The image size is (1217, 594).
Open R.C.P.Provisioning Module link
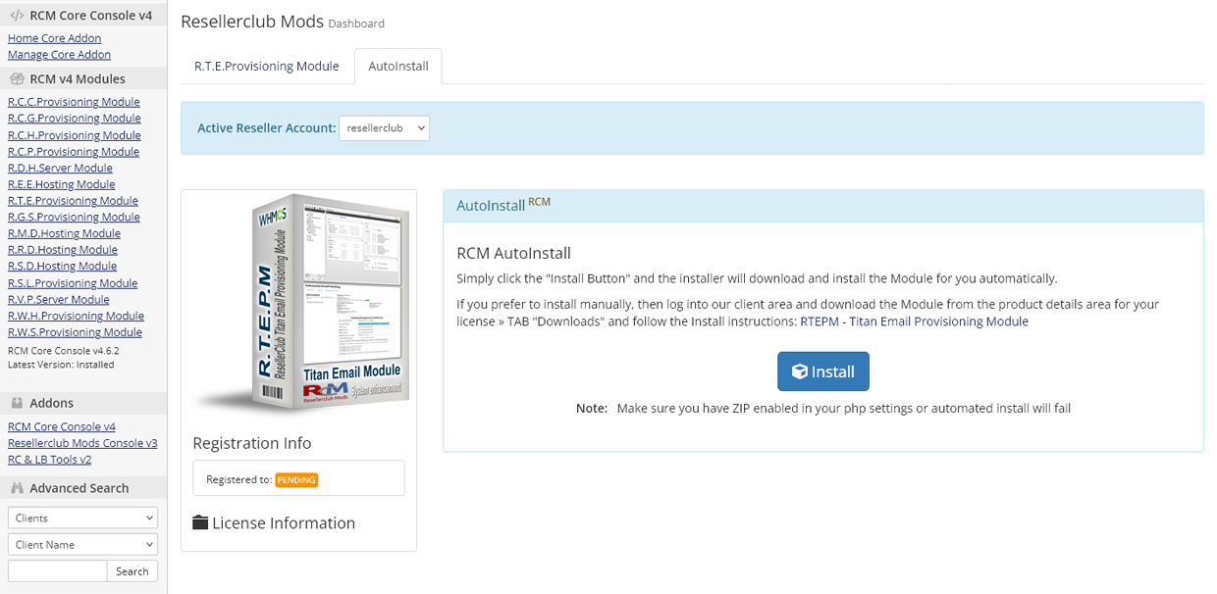pyautogui.click(x=74, y=151)
